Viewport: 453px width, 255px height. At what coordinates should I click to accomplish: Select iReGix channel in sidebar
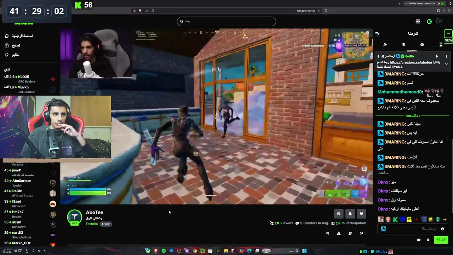tap(30, 193)
